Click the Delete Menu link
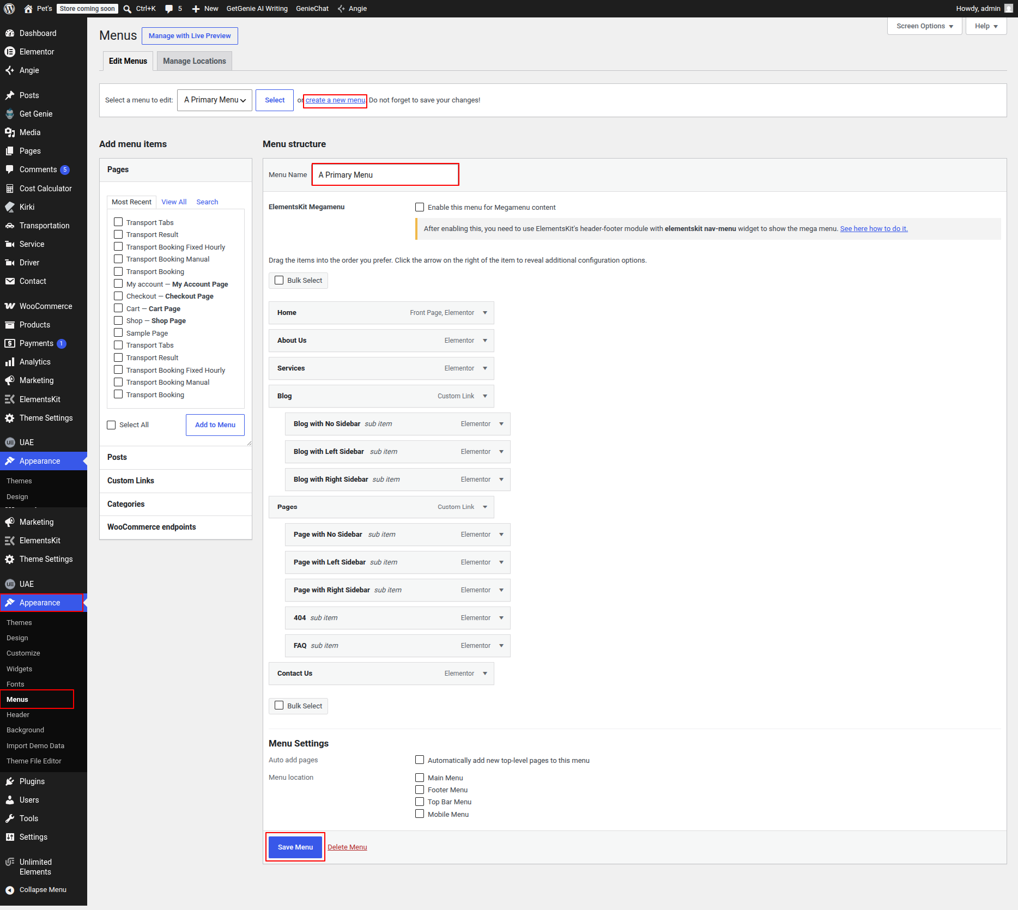The image size is (1018, 910). (x=347, y=847)
